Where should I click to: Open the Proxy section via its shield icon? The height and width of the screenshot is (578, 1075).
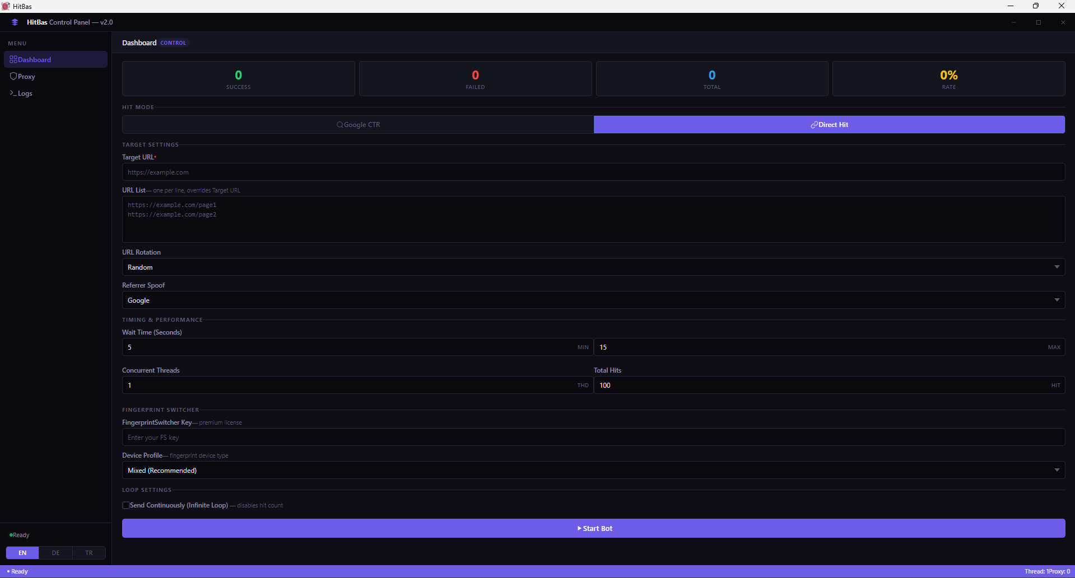coord(13,76)
